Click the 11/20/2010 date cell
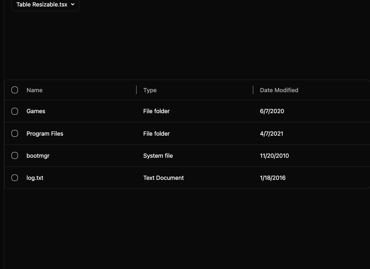Viewport: 370px width, 269px height. coord(274,155)
